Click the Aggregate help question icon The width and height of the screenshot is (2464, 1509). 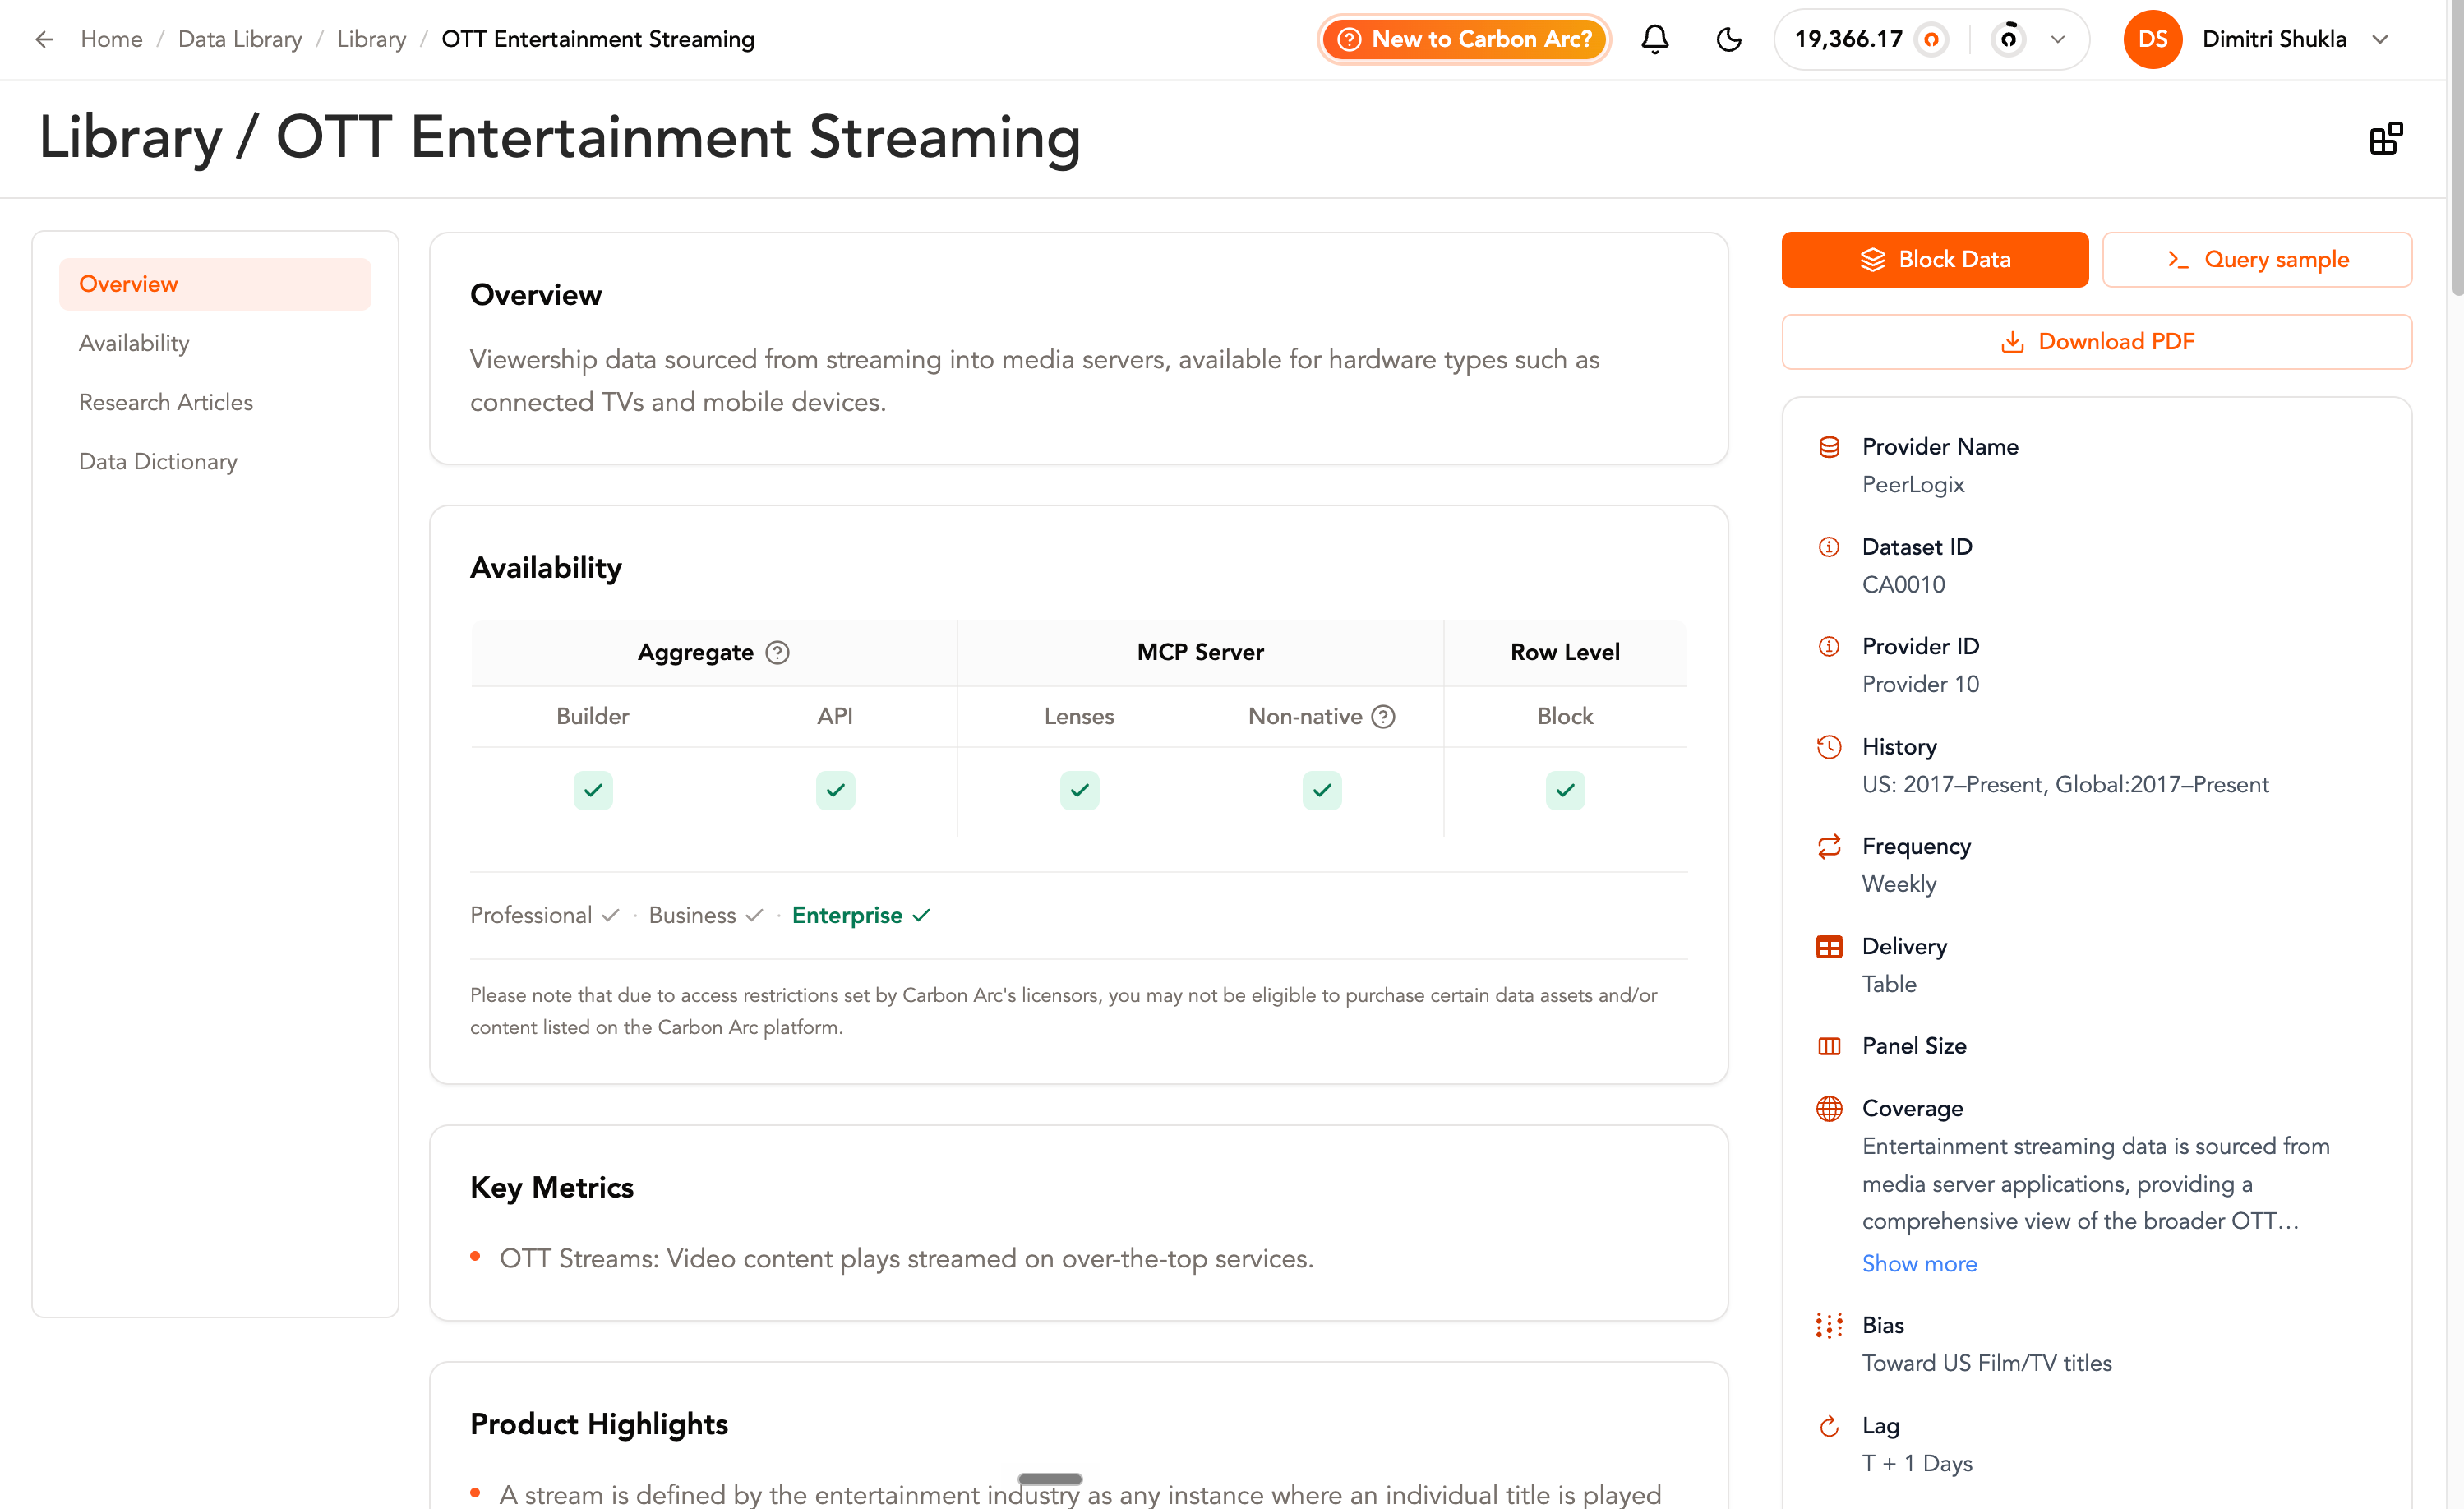point(777,652)
